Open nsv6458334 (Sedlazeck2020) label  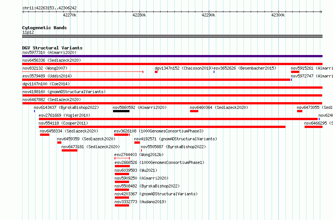click(69, 131)
